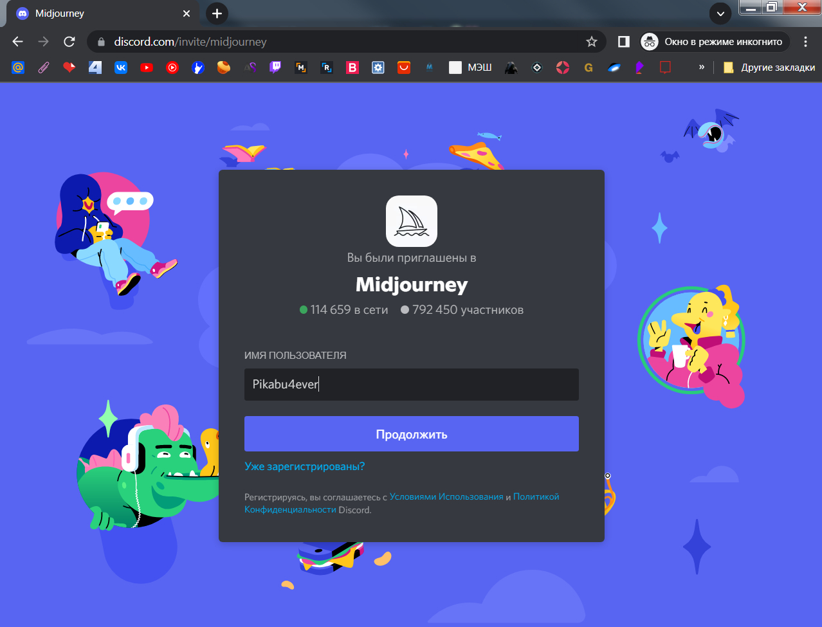This screenshot has height=627, width=822.
Task: Open the red speech-bubble bookmark
Action: 666,67
